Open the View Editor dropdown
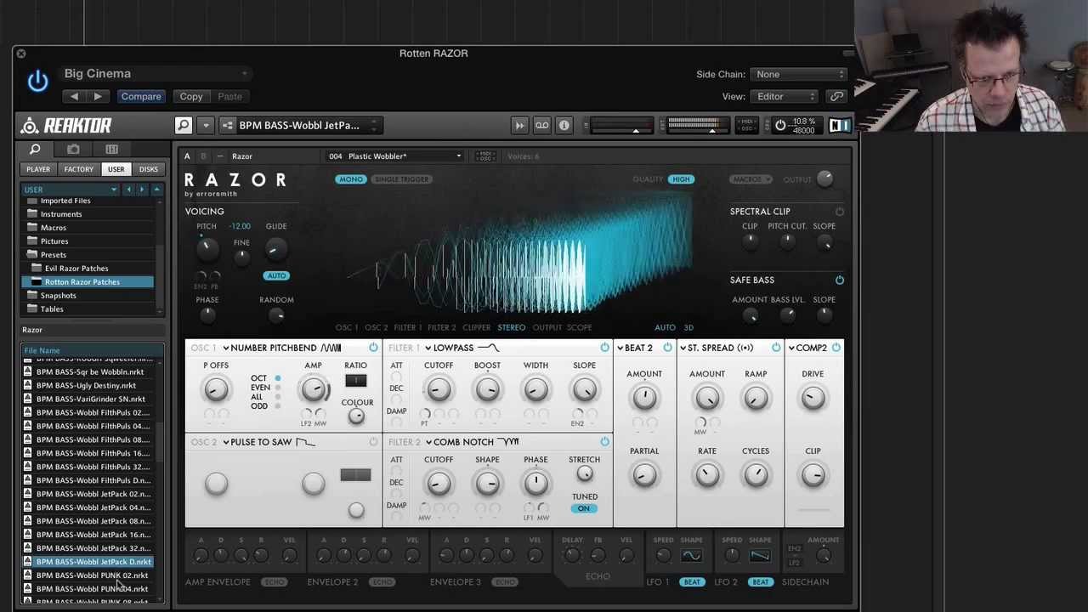Image resolution: width=1088 pixels, height=612 pixels. (x=785, y=97)
